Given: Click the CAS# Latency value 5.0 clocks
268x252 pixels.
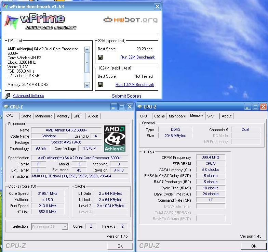Looking at the screenshot, I should (x=211, y=169).
